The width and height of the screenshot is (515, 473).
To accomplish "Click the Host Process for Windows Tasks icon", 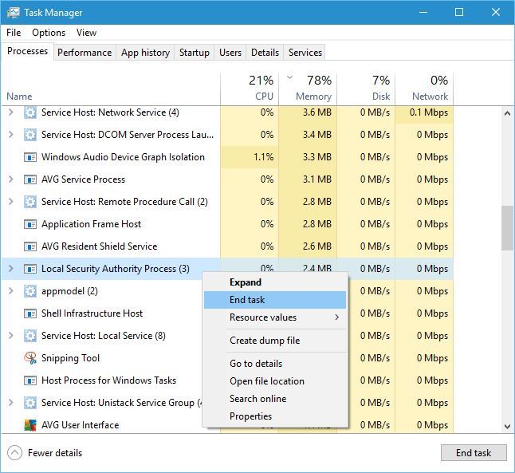I will 30,380.
